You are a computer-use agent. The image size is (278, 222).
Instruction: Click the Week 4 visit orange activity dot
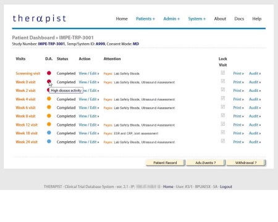49,99
